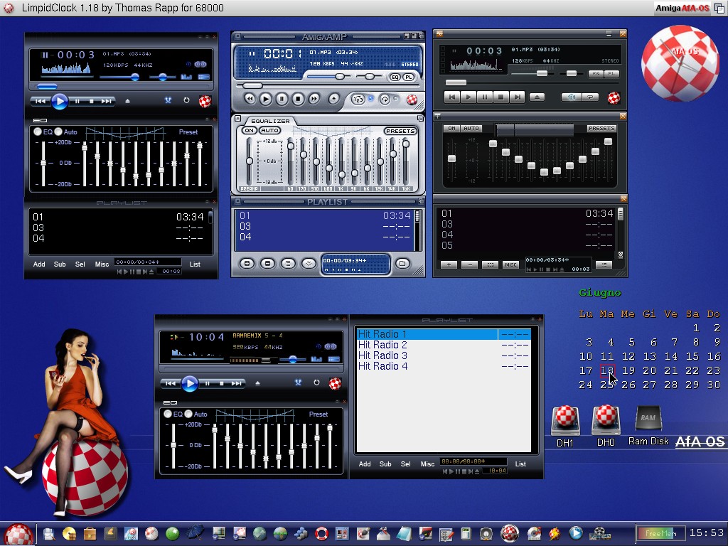Click the plus icon in the silver AmigaAMP playlist

(247, 264)
